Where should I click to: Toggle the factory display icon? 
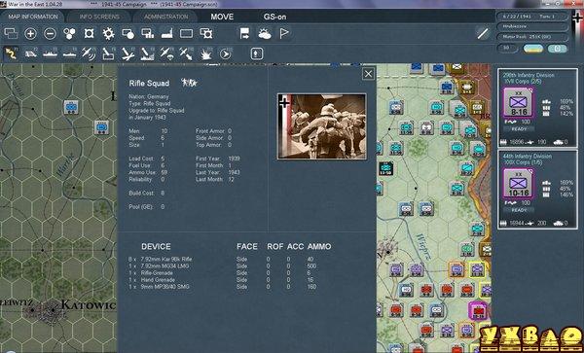[166, 34]
